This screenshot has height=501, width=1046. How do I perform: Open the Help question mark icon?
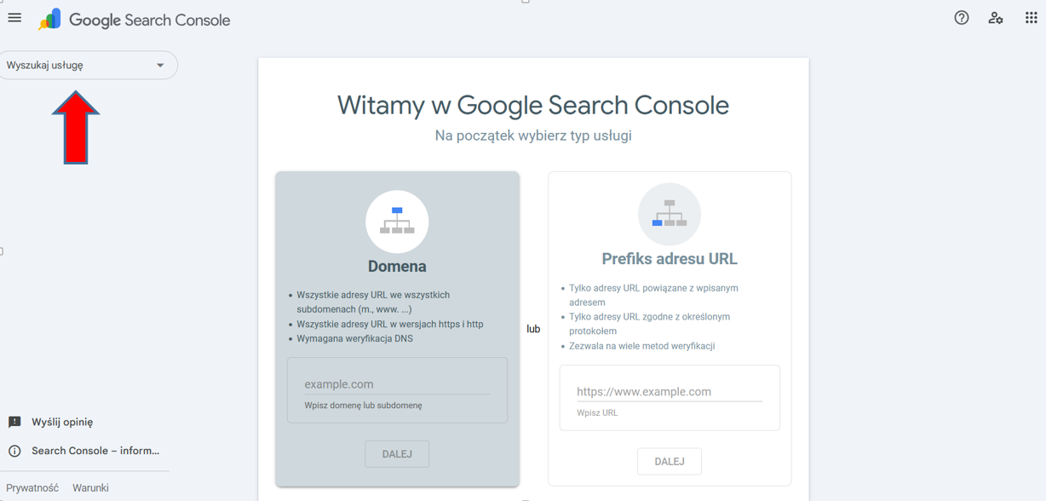[x=961, y=18]
